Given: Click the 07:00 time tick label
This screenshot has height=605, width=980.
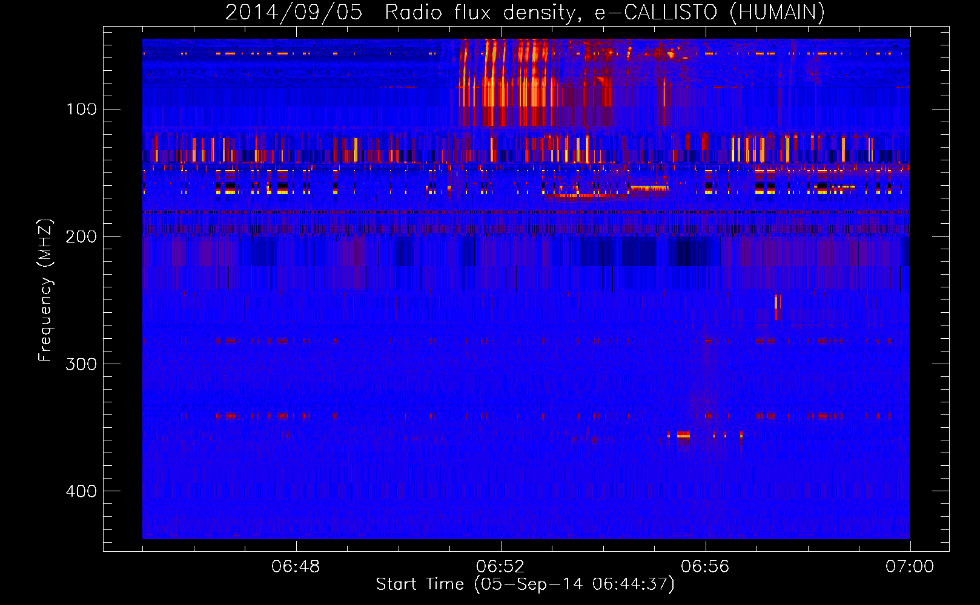Looking at the screenshot, I should click(910, 567).
